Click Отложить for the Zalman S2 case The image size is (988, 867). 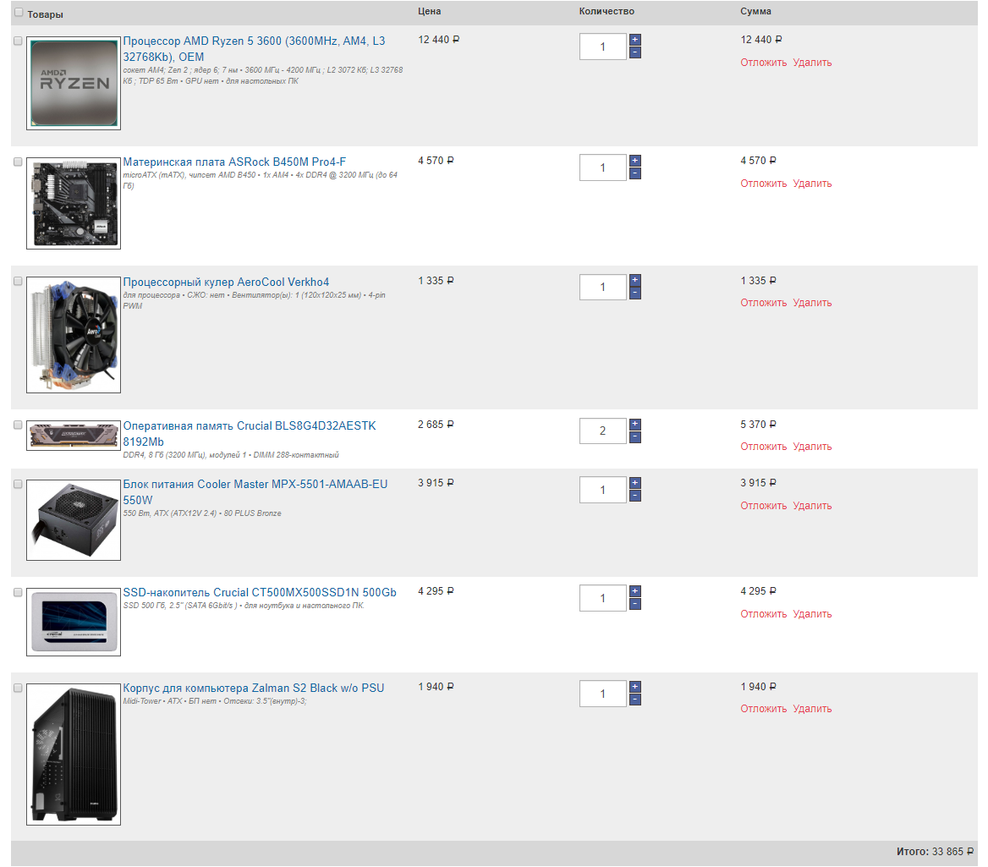pos(764,709)
